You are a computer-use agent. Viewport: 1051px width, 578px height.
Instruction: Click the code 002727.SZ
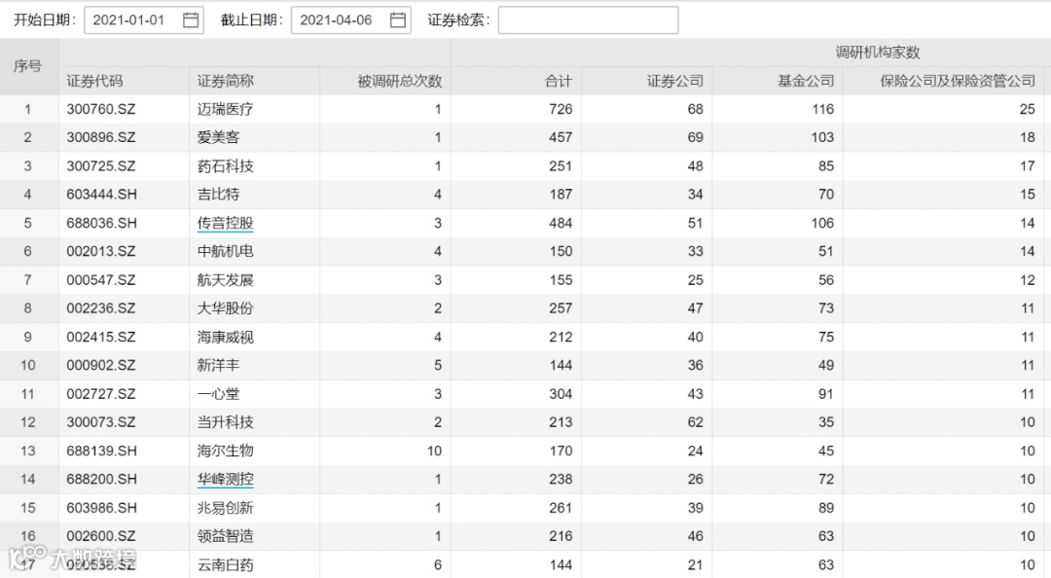(100, 393)
